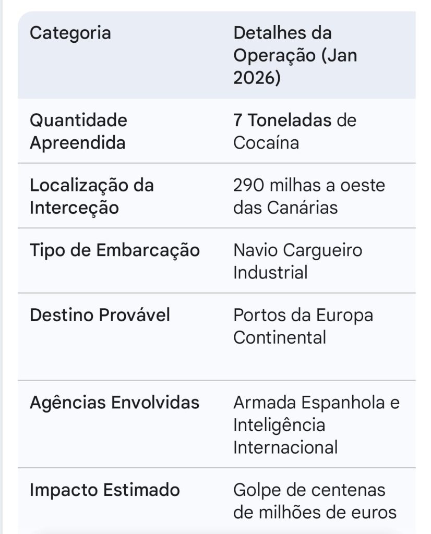431x534 pixels.
Task: Select the bold 7 Toneladas text
Action: (282, 120)
